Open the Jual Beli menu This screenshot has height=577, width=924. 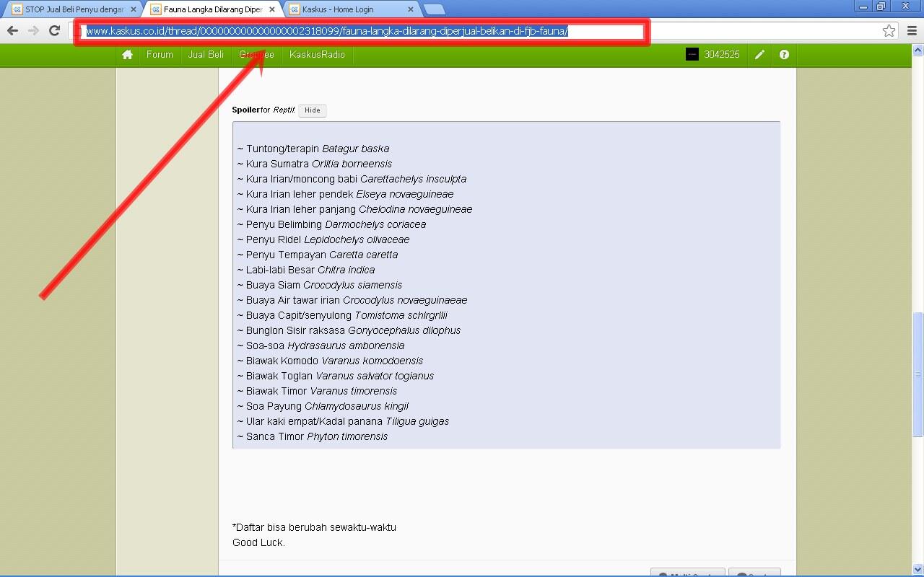tap(206, 55)
